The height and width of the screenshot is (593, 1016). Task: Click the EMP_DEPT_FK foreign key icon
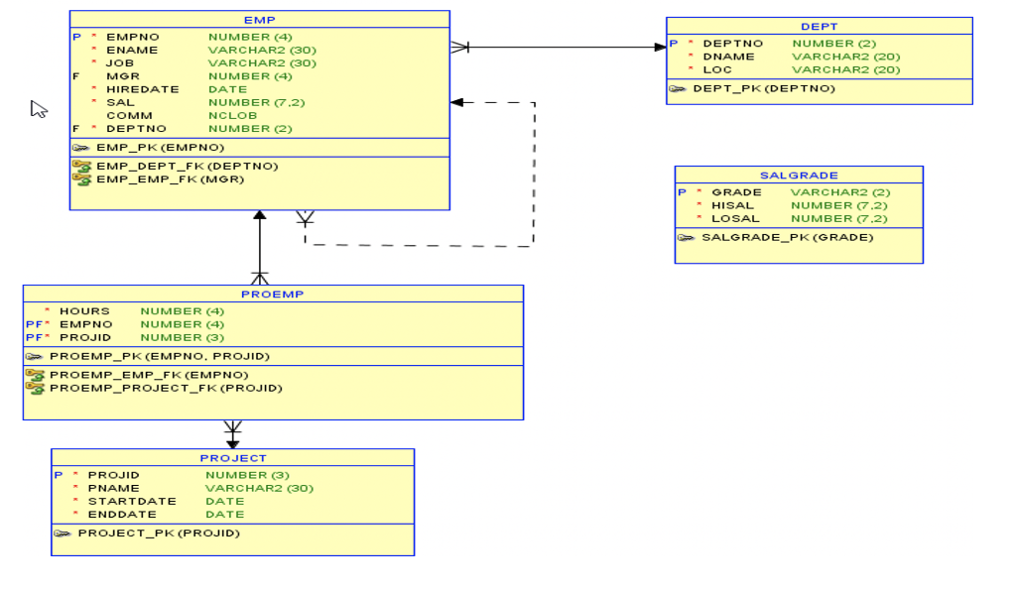pos(84,165)
